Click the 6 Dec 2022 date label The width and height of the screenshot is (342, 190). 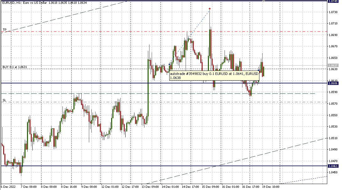(8, 187)
